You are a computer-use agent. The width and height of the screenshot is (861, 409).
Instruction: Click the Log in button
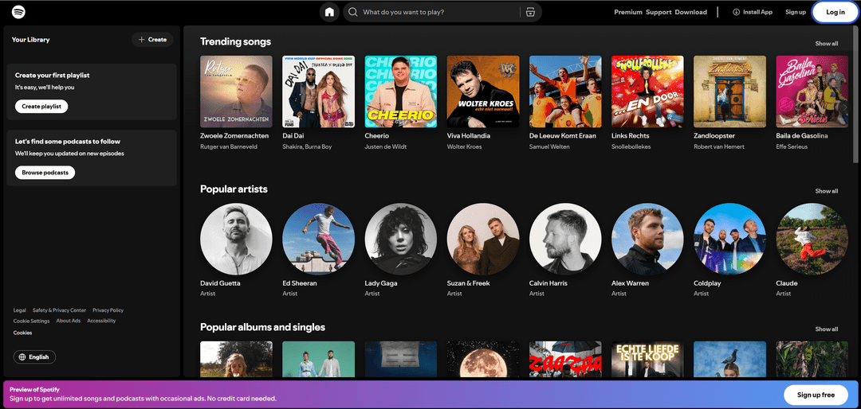835,12
